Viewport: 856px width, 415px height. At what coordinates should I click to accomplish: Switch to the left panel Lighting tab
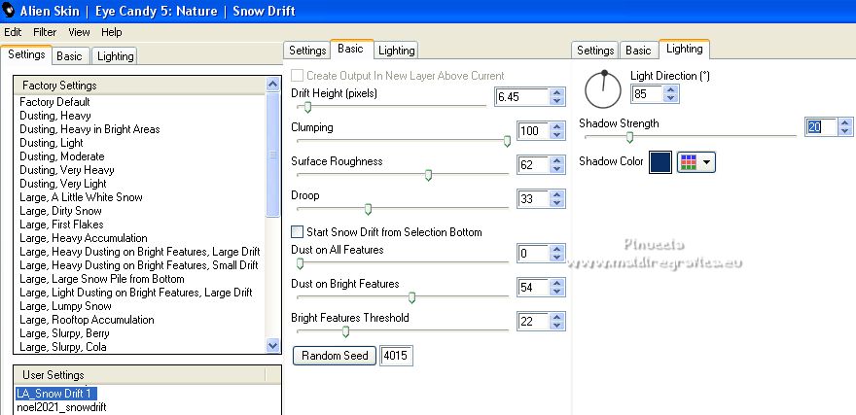(115, 56)
